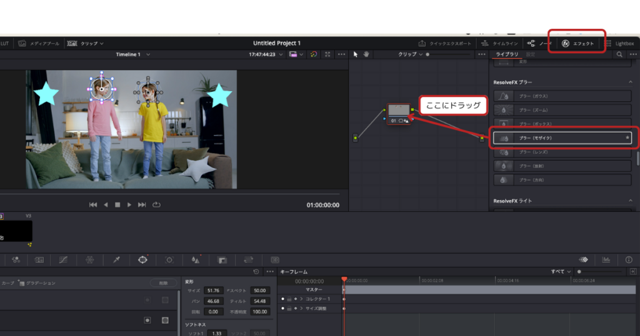Open the すべて keyframe filter dropdown
Image resolution: width=640 pixels, height=336 pixels.
pos(561,272)
